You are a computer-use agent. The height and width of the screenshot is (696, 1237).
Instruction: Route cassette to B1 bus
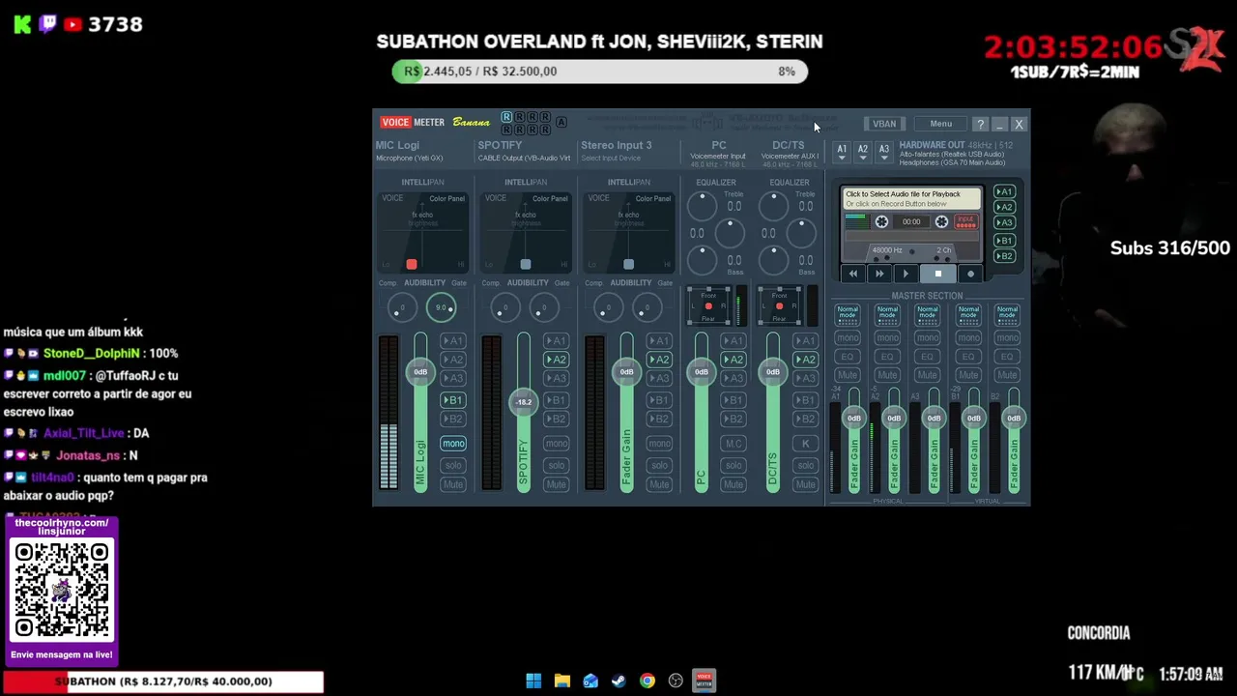(x=1004, y=241)
